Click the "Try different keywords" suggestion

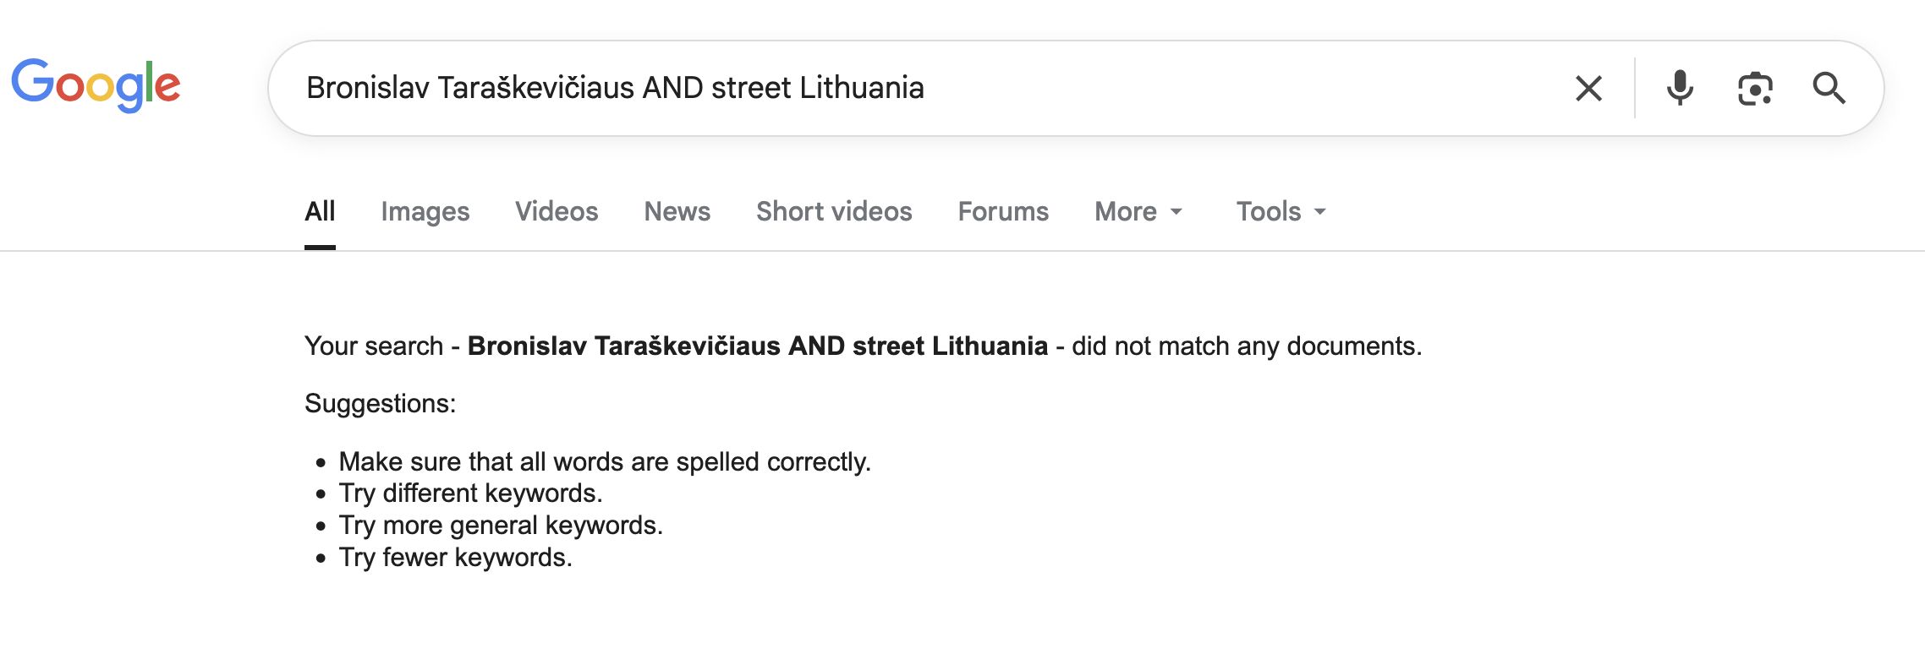(x=470, y=493)
